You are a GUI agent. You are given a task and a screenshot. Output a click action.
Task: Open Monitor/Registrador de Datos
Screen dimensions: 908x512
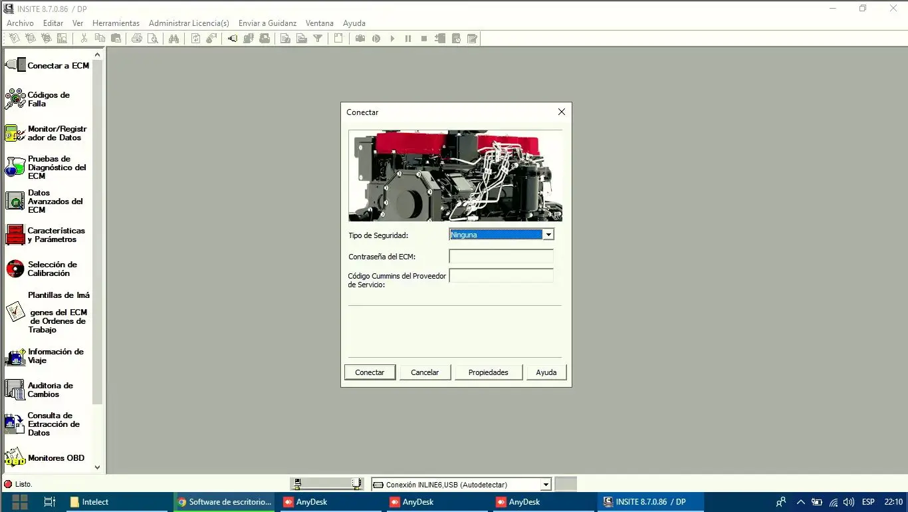45,133
